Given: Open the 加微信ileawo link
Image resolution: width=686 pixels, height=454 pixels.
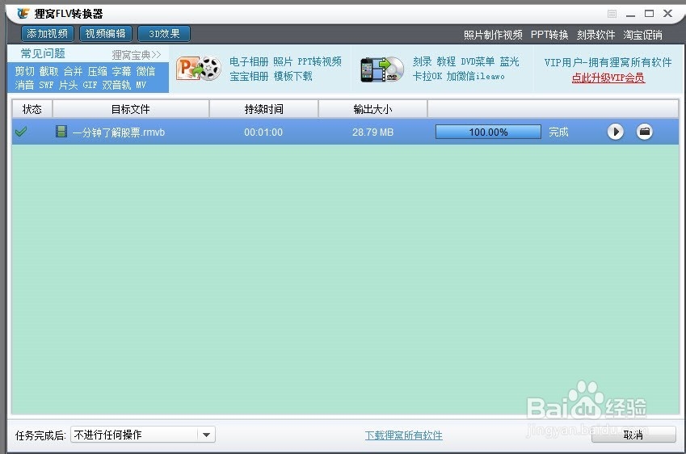Looking at the screenshot, I should pyautogui.click(x=476, y=76).
